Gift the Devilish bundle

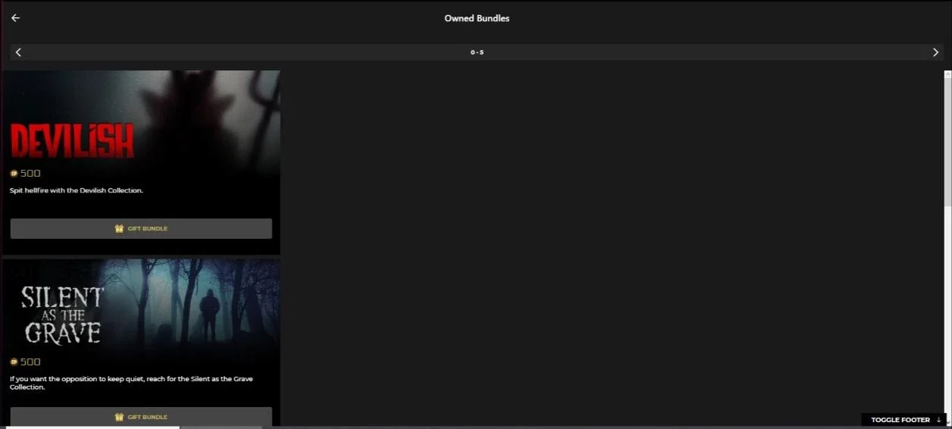[141, 228]
